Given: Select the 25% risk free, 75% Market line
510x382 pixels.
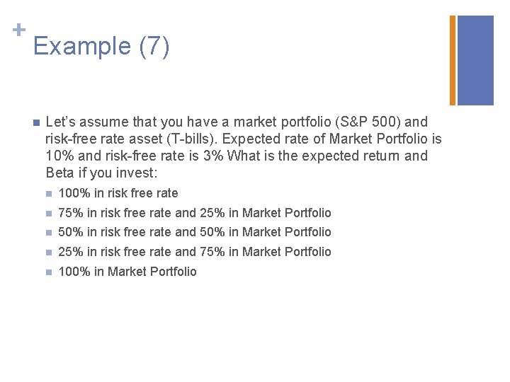Looking at the screenshot, I should tap(195, 252).
